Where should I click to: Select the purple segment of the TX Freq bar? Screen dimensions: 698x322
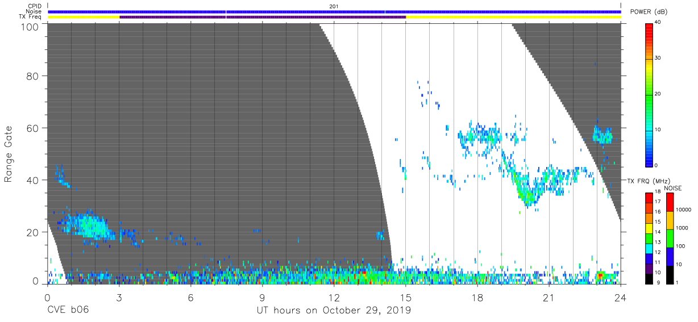point(263,17)
